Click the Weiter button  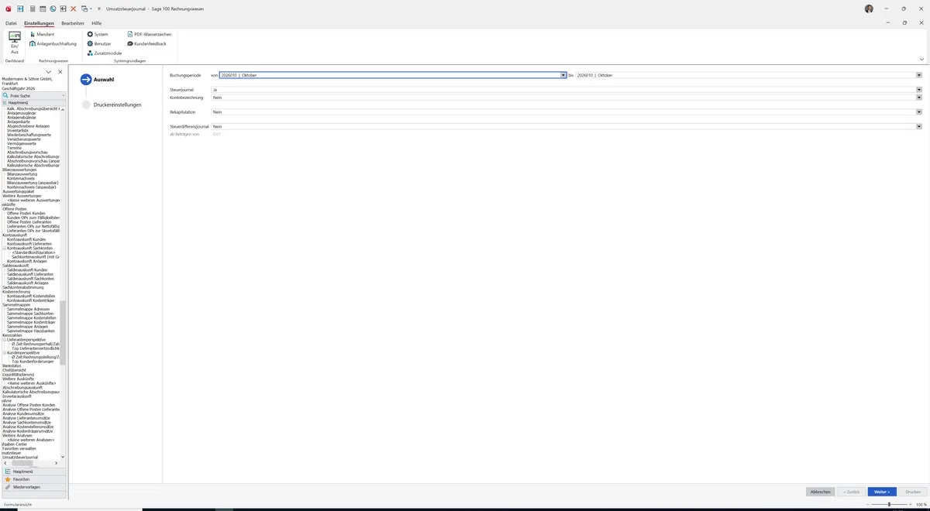coord(882,492)
